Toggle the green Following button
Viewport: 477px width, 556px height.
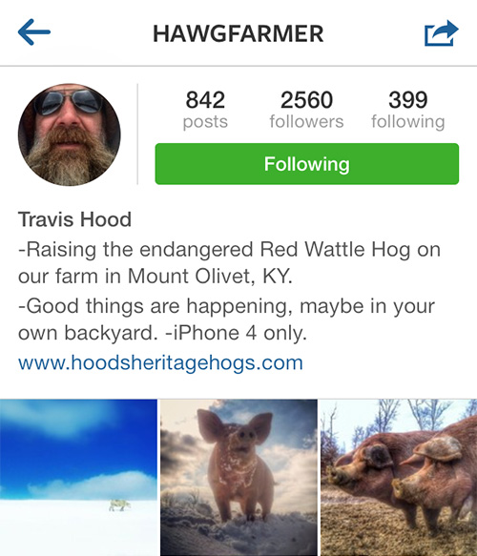pyautogui.click(x=307, y=164)
